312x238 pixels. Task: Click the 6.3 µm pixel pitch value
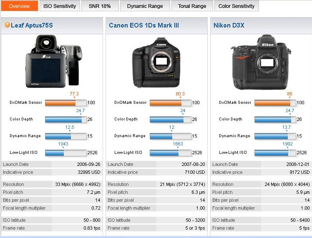click(x=198, y=192)
